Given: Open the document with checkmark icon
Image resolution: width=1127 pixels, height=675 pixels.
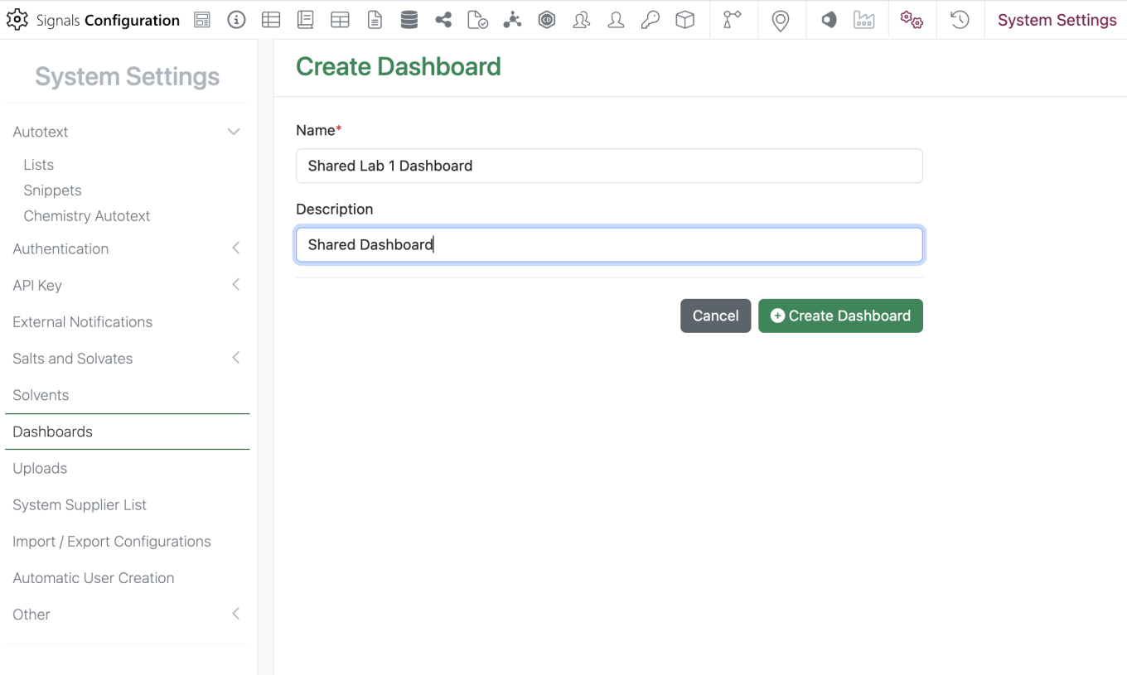Looking at the screenshot, I should click(477, 20).
